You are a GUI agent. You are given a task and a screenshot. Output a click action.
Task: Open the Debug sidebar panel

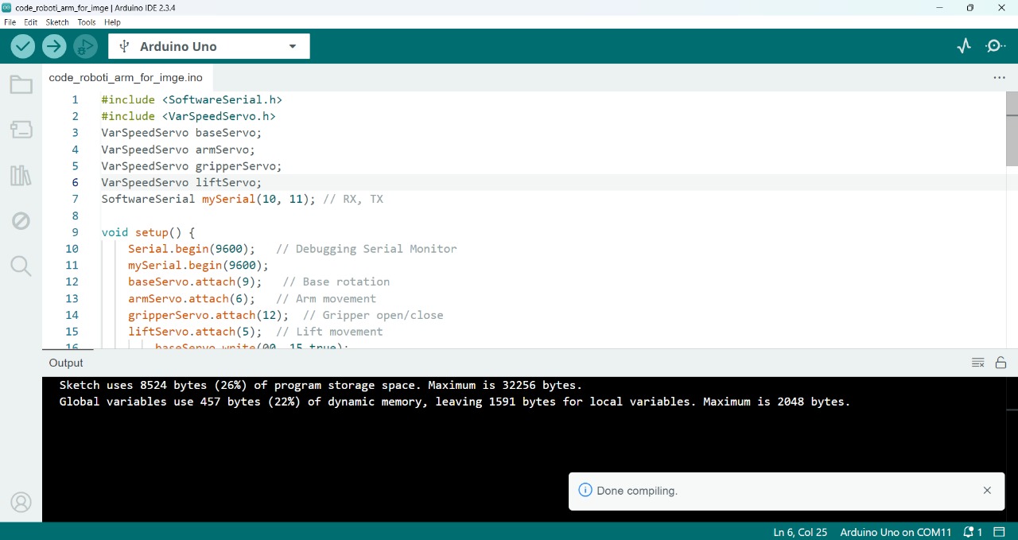coord(21,220)
